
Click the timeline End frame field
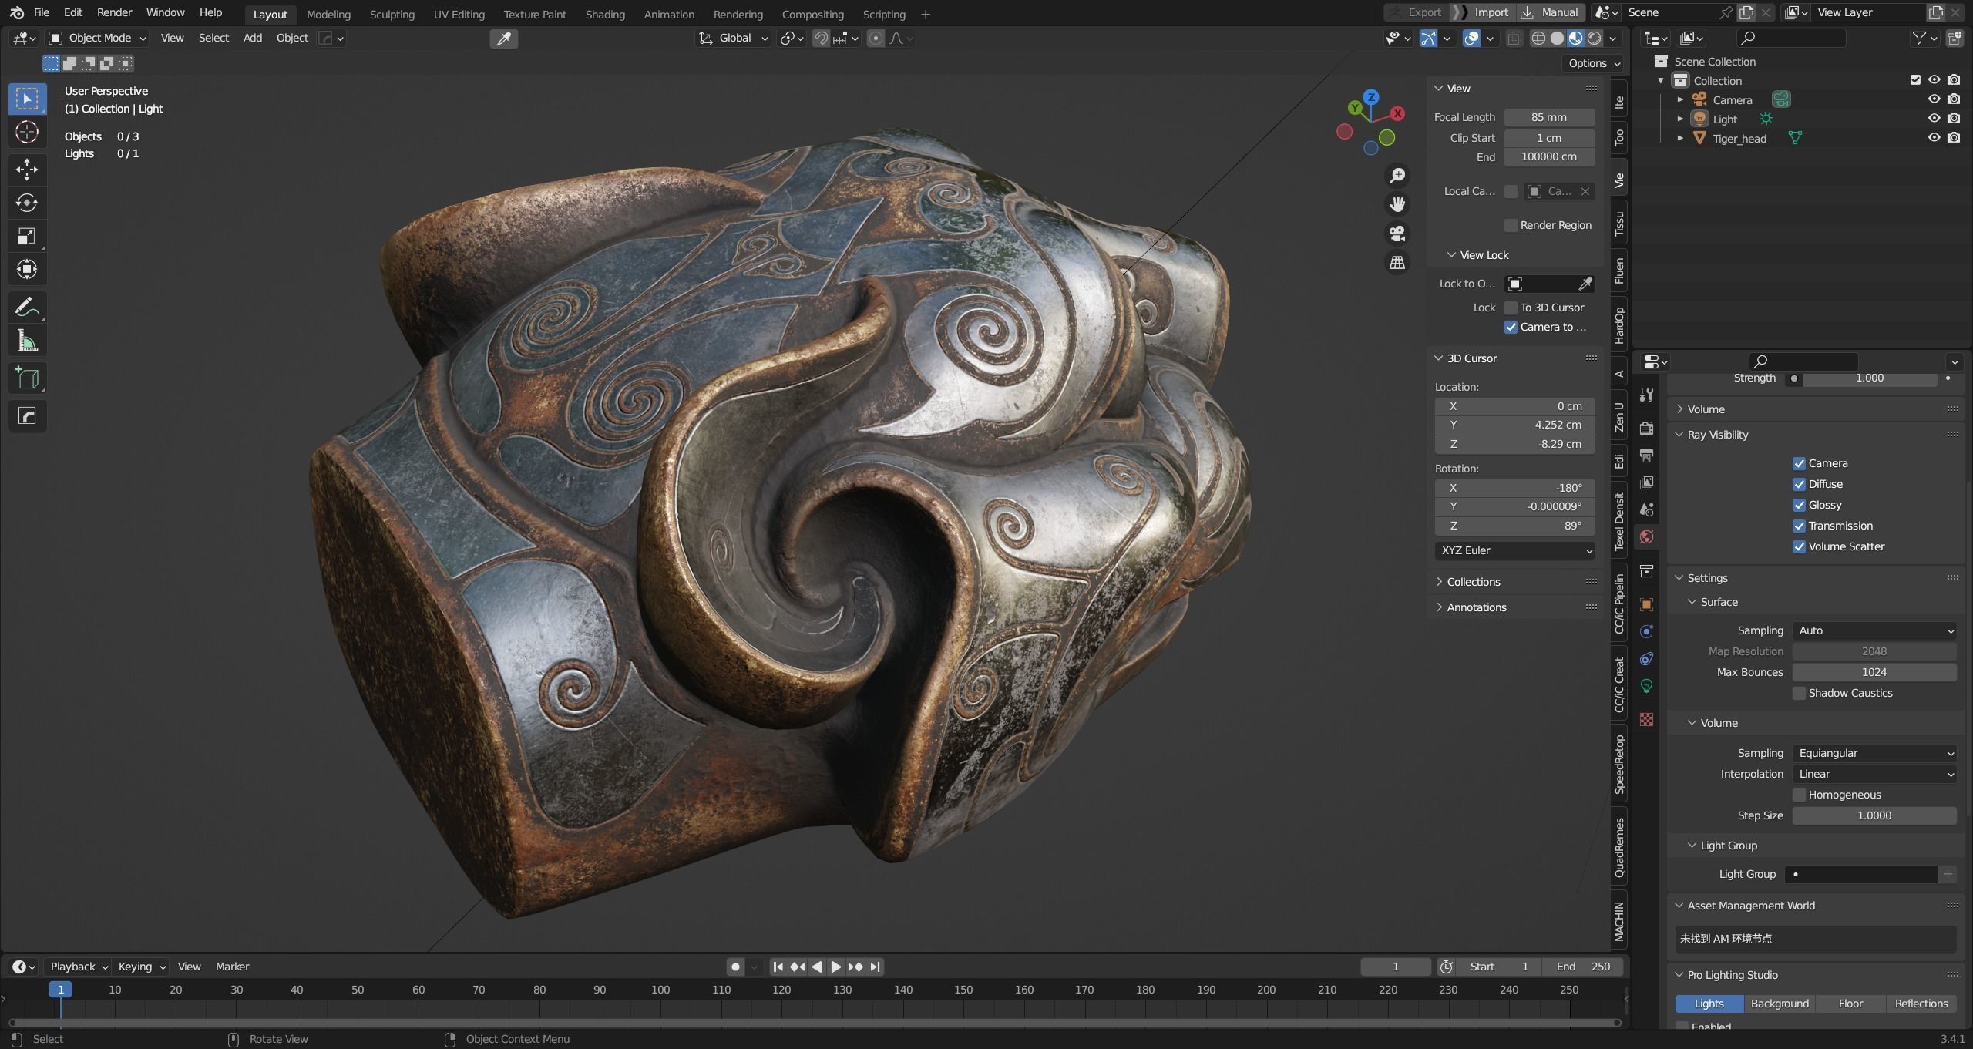[1583, 967]
